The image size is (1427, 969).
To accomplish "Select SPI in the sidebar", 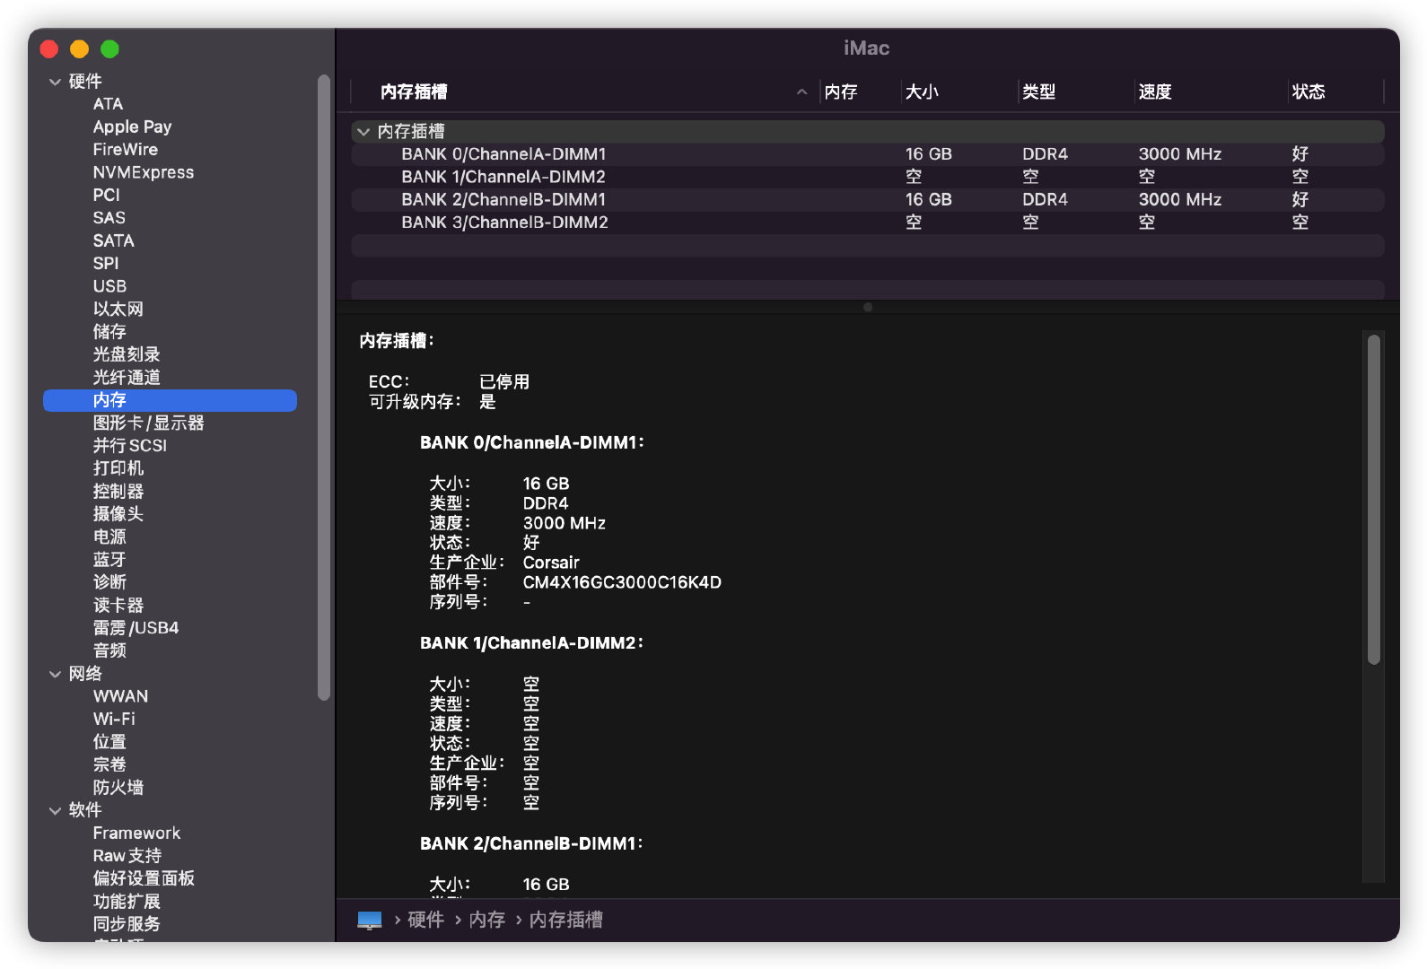I will click(x=105, y=264).
